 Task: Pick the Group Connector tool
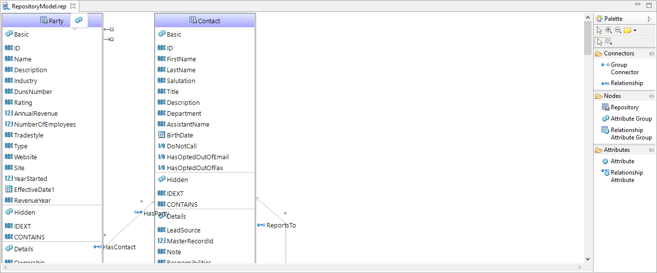pyautogui.click(x=621, y=68)
